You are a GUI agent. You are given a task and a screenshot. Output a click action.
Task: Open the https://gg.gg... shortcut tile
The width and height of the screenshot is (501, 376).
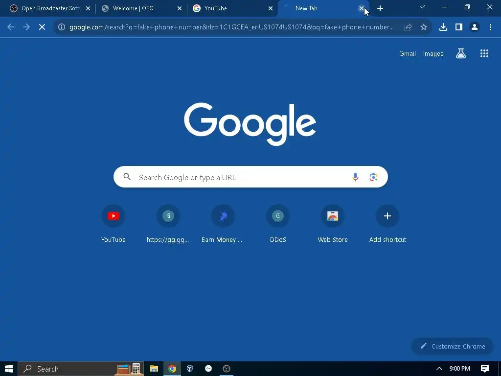pos(168,224)
